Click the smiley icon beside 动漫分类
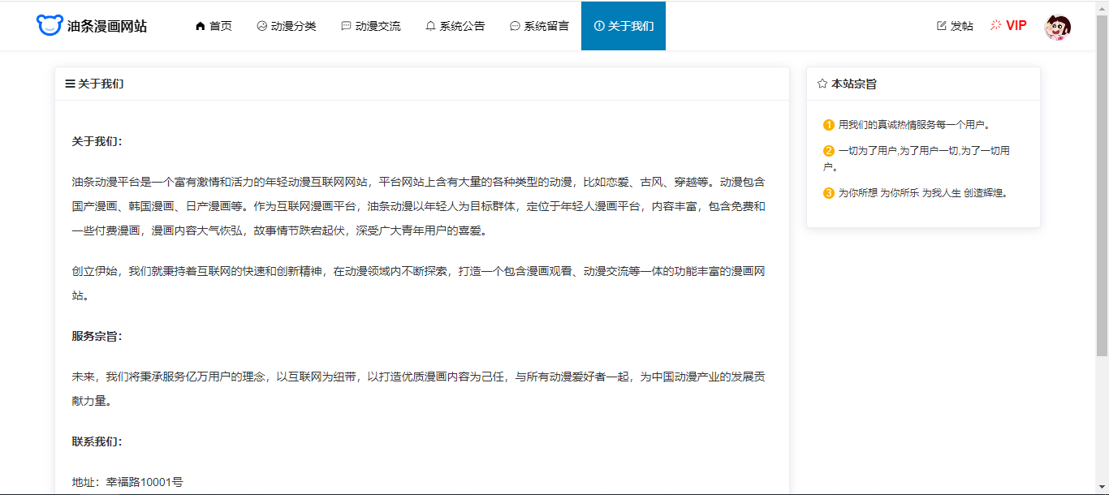 coord(262,26)
